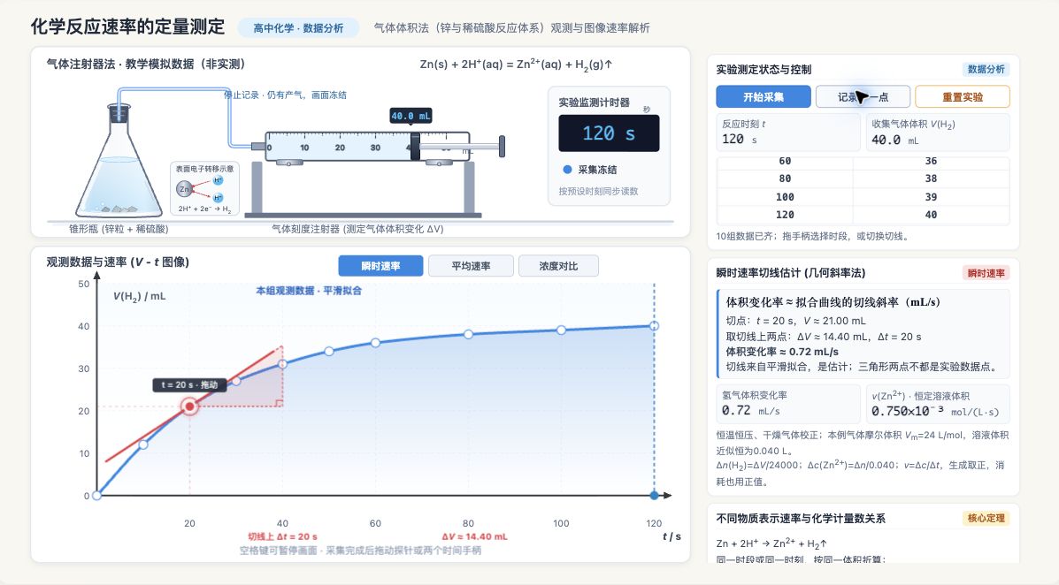
Task: Click the origin data point at t=0
Action: pyautogui.click(x=97, y=495)
